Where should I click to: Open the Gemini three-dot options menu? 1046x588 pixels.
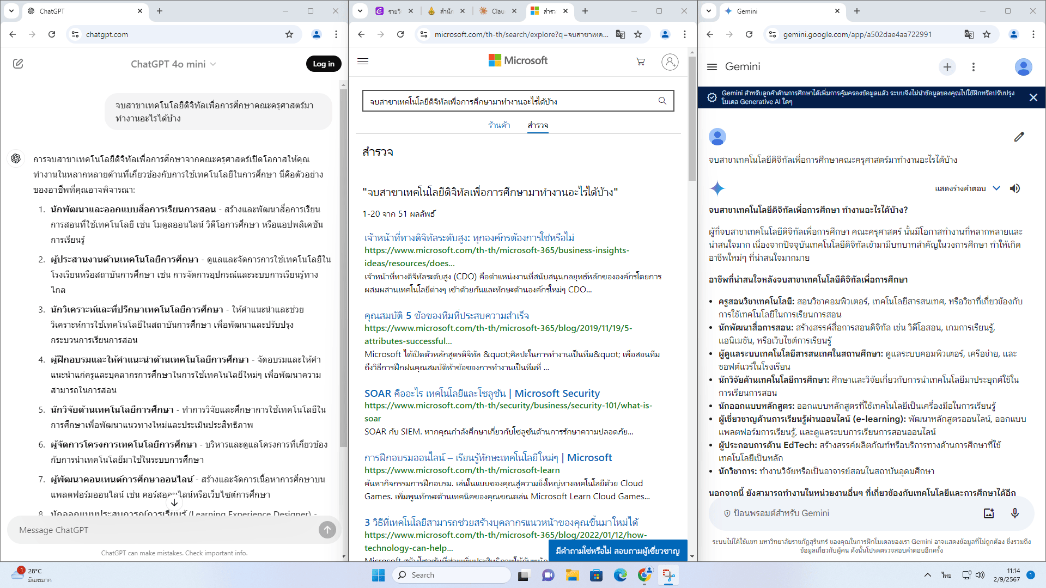pos(974,67)
